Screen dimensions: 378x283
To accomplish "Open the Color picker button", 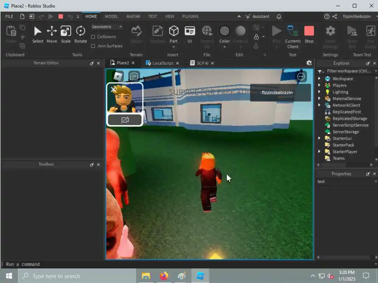I will (224, 34).
